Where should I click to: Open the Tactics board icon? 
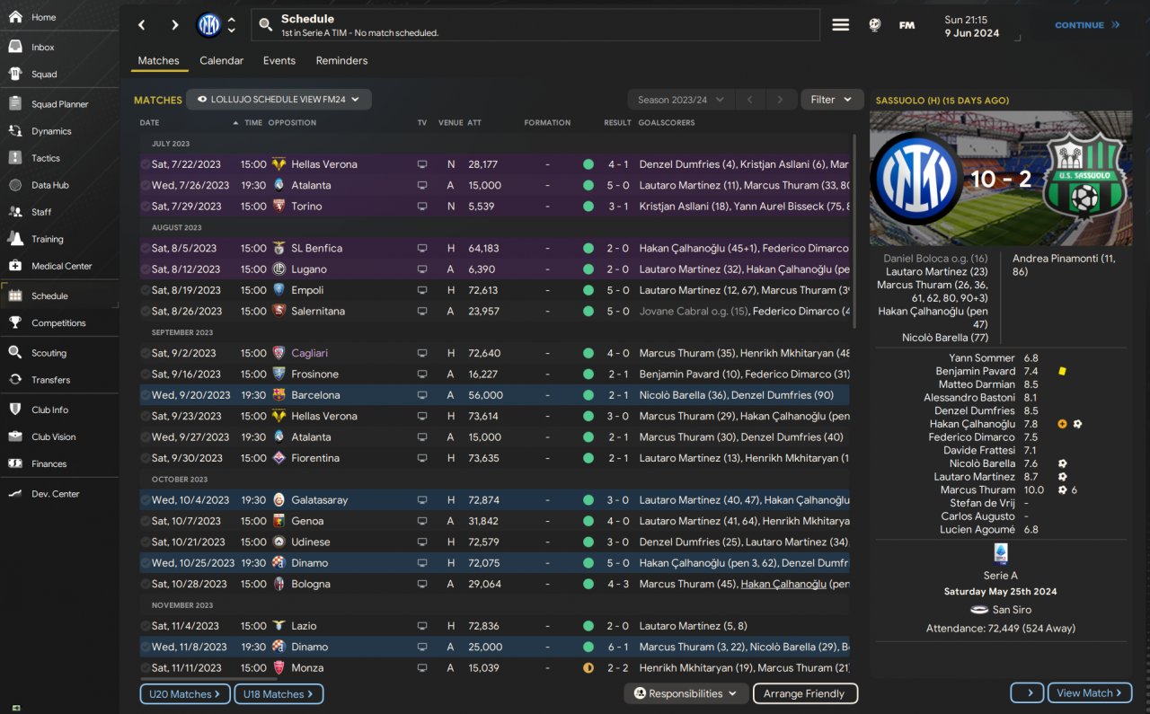point(15,158)
